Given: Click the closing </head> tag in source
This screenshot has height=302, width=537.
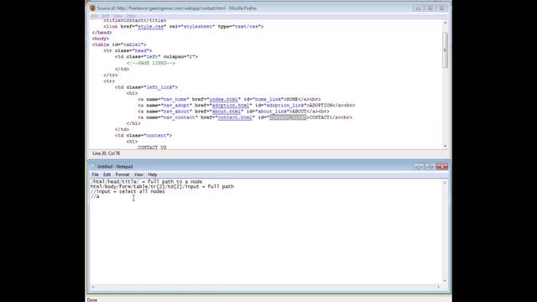Looking at the screenshot, I should (102, 33).
